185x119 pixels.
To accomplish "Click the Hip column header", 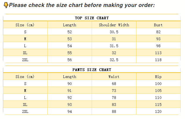I will tap(158, 77).
